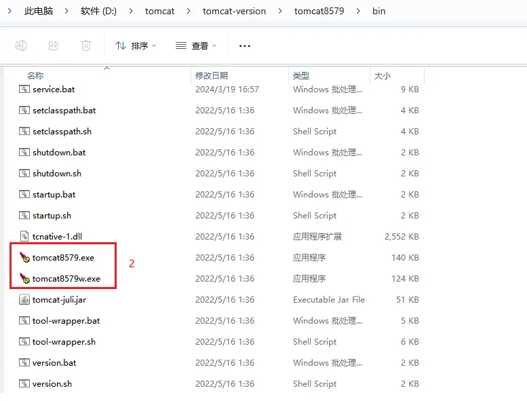Open the Sort (排序) dropdown

(136, 45)
